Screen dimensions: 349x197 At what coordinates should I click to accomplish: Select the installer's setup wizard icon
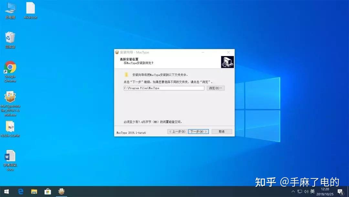227,62
